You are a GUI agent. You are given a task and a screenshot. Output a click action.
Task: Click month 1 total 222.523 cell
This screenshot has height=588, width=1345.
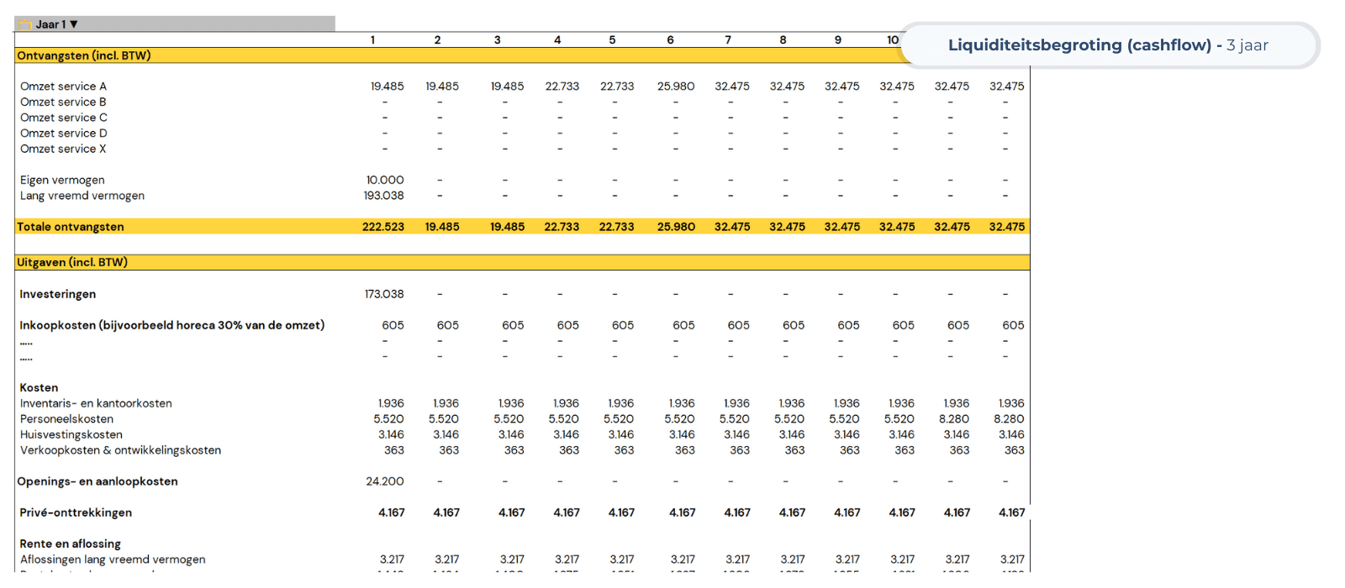click(x=383, y=227)
